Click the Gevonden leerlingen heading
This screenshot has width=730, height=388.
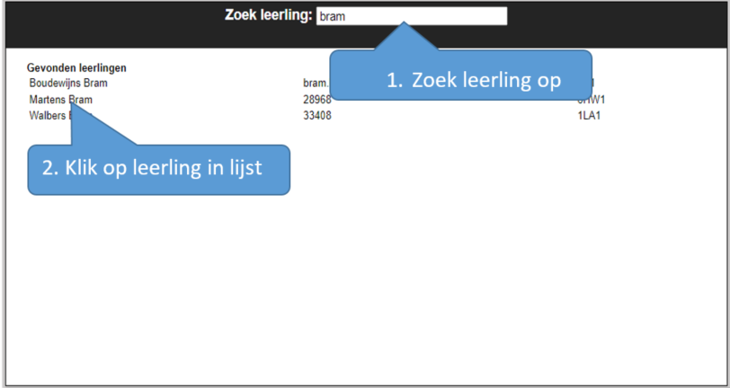pyautogui.click(x=76, y=67)
